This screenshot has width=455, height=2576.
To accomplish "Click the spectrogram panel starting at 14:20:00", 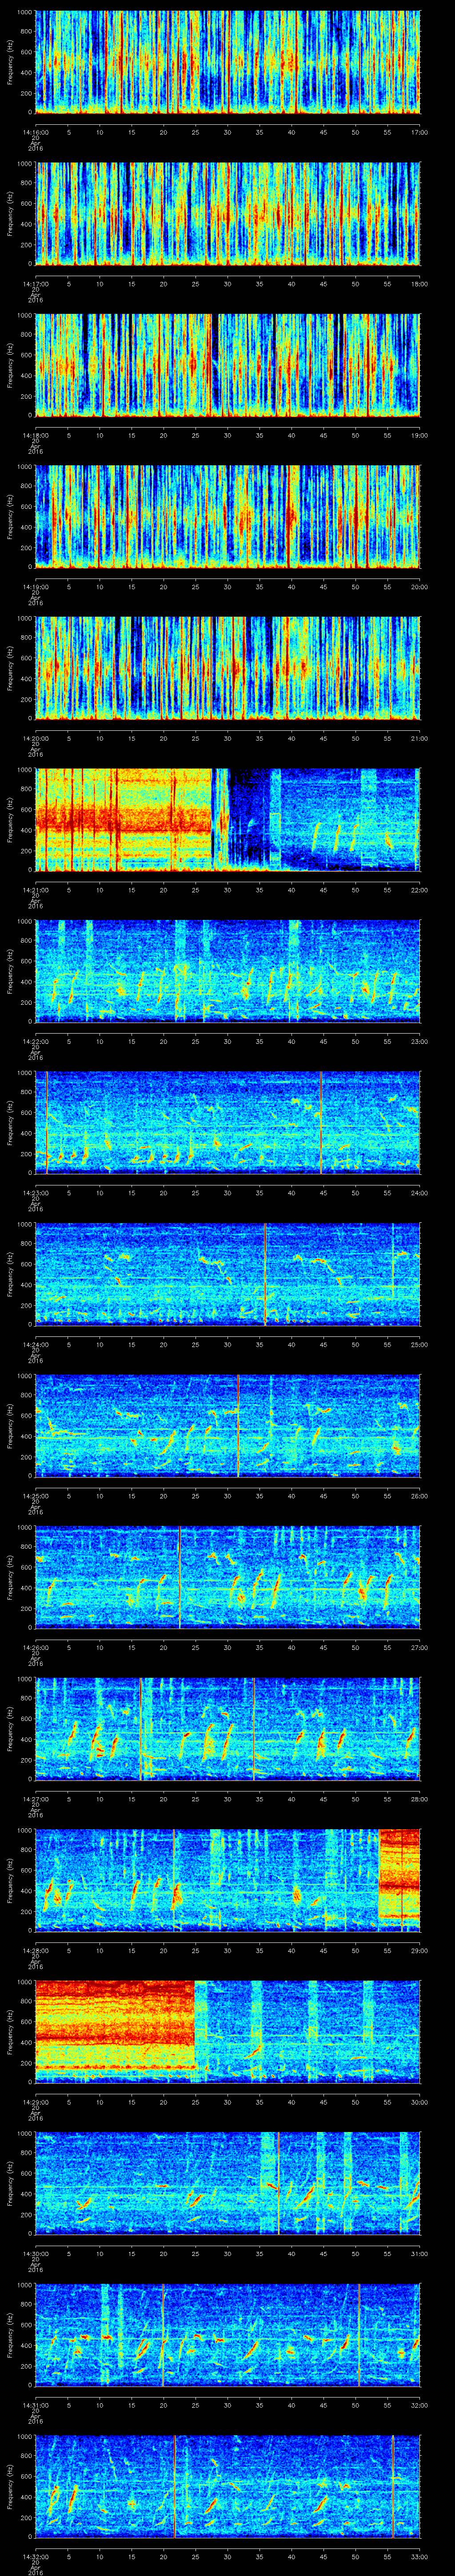I will pos(228,668).
